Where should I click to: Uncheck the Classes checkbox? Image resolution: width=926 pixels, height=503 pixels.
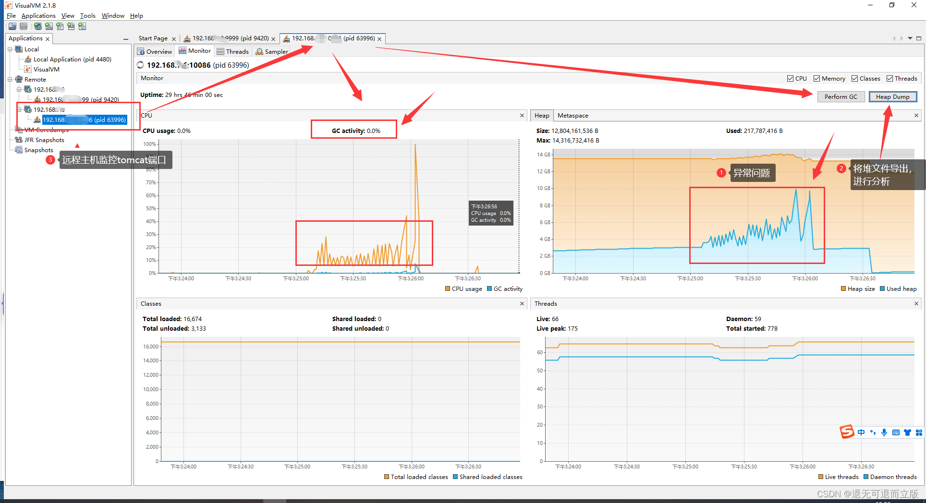pos(854,79)
